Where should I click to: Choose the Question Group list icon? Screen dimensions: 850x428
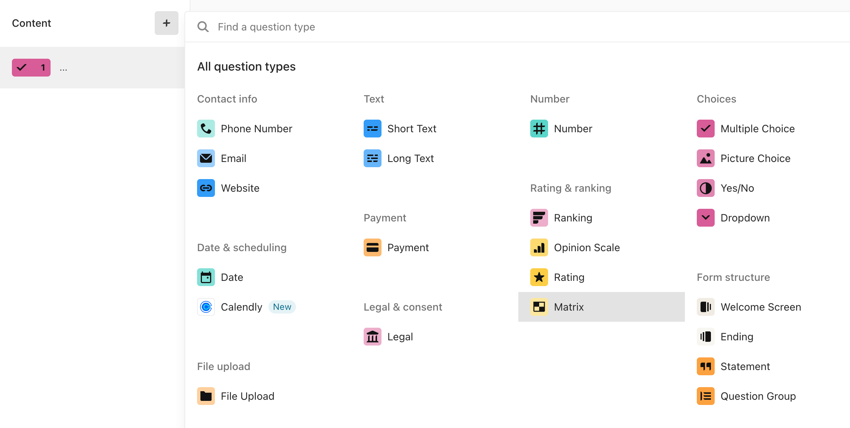706,396
